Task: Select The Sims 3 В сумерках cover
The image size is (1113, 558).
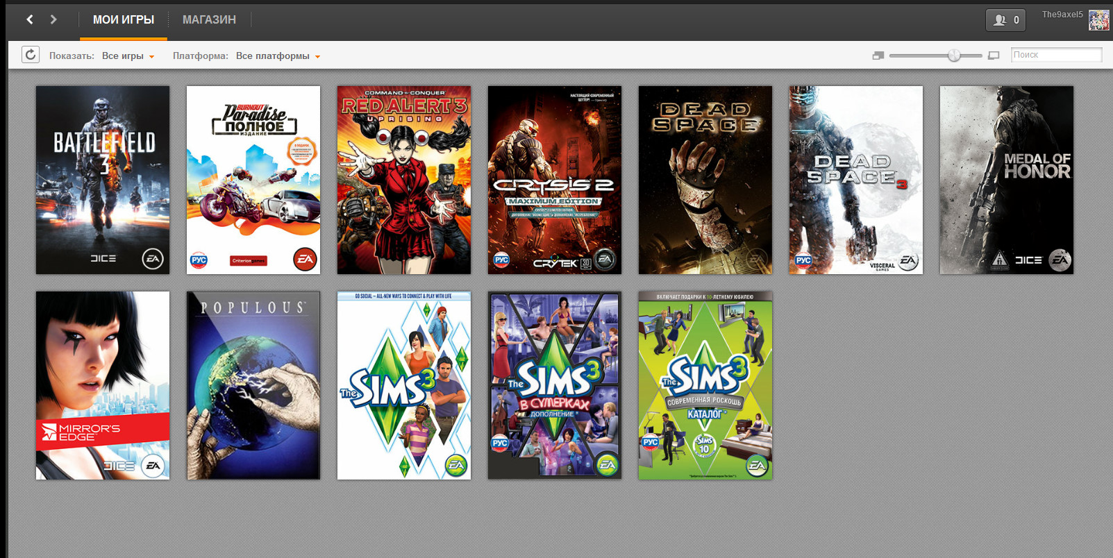Action: click(555, 385)
